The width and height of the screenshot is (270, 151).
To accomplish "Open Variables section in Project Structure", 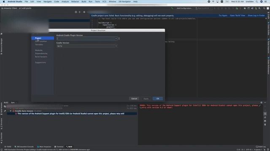I will [39, 44].
